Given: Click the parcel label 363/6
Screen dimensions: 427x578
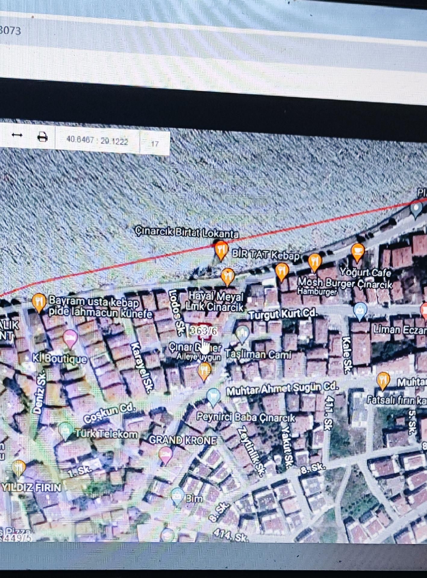Looking at the screenshot, I should click(x=203, y=331).
